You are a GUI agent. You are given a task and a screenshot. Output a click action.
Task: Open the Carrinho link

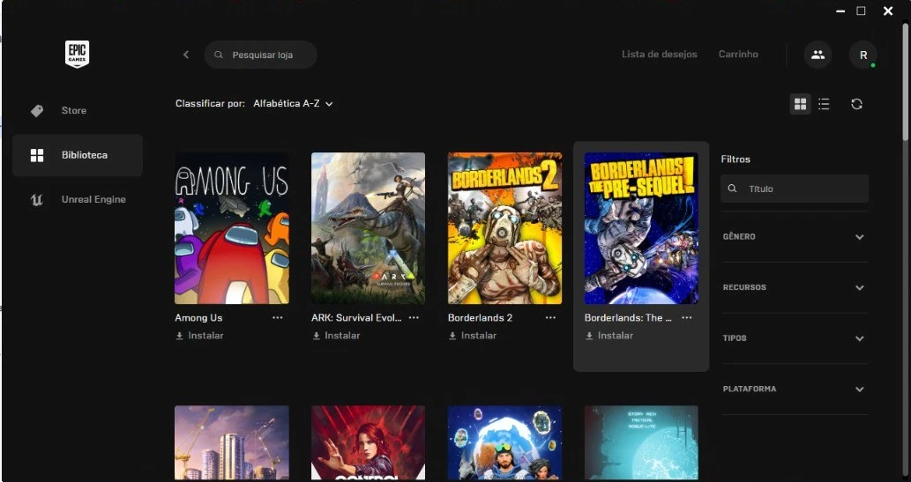(x=738, y=54)
